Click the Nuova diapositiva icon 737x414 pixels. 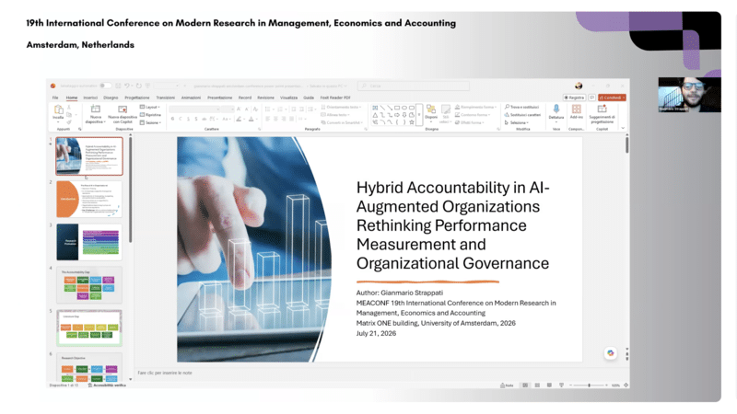coord(96,109)
